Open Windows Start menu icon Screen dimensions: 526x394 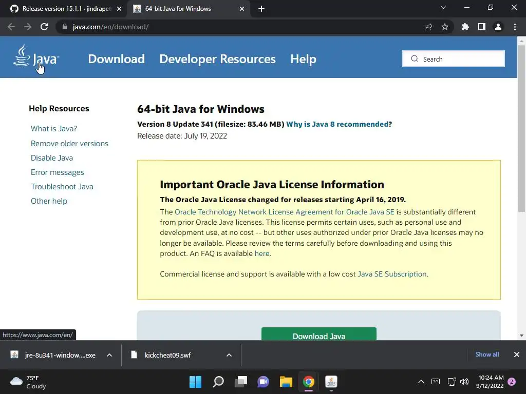[195, 382]
